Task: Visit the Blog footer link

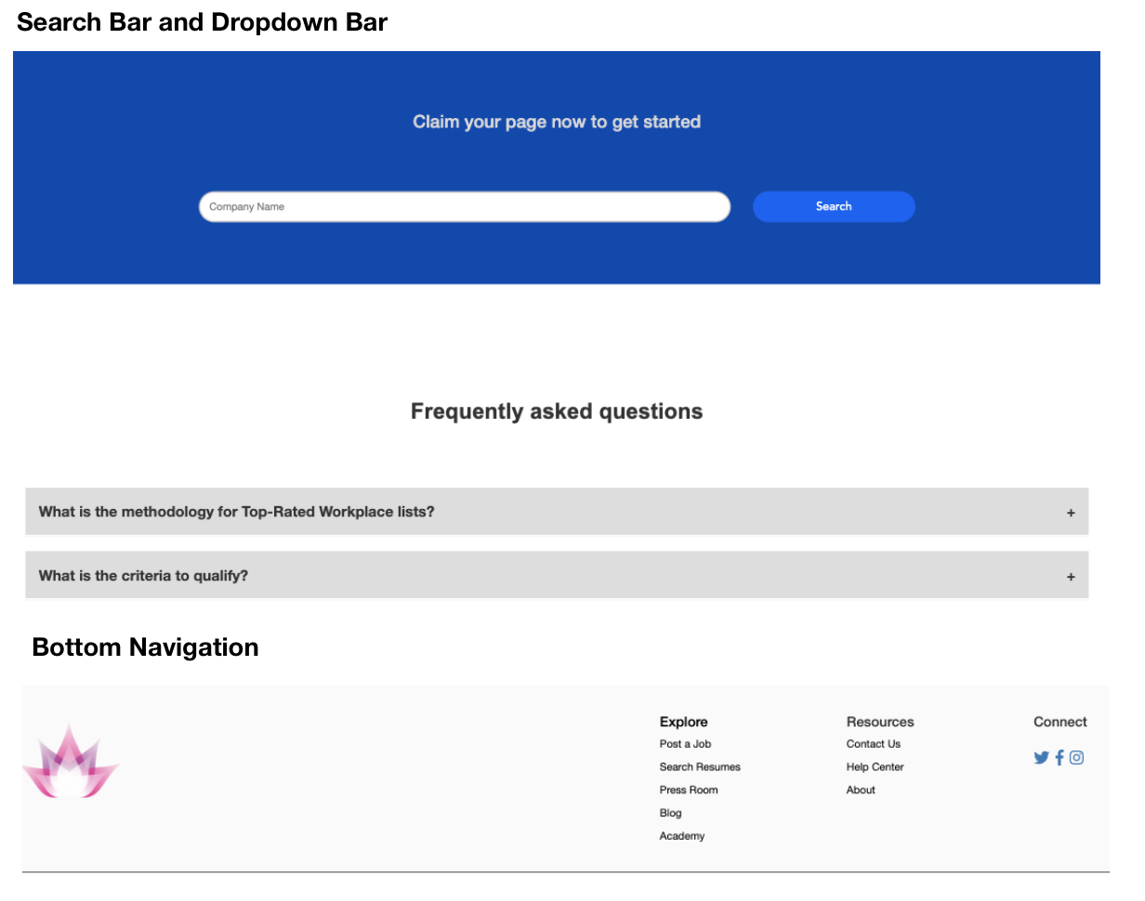Action: pyautogui.click(x=670, y=814)
